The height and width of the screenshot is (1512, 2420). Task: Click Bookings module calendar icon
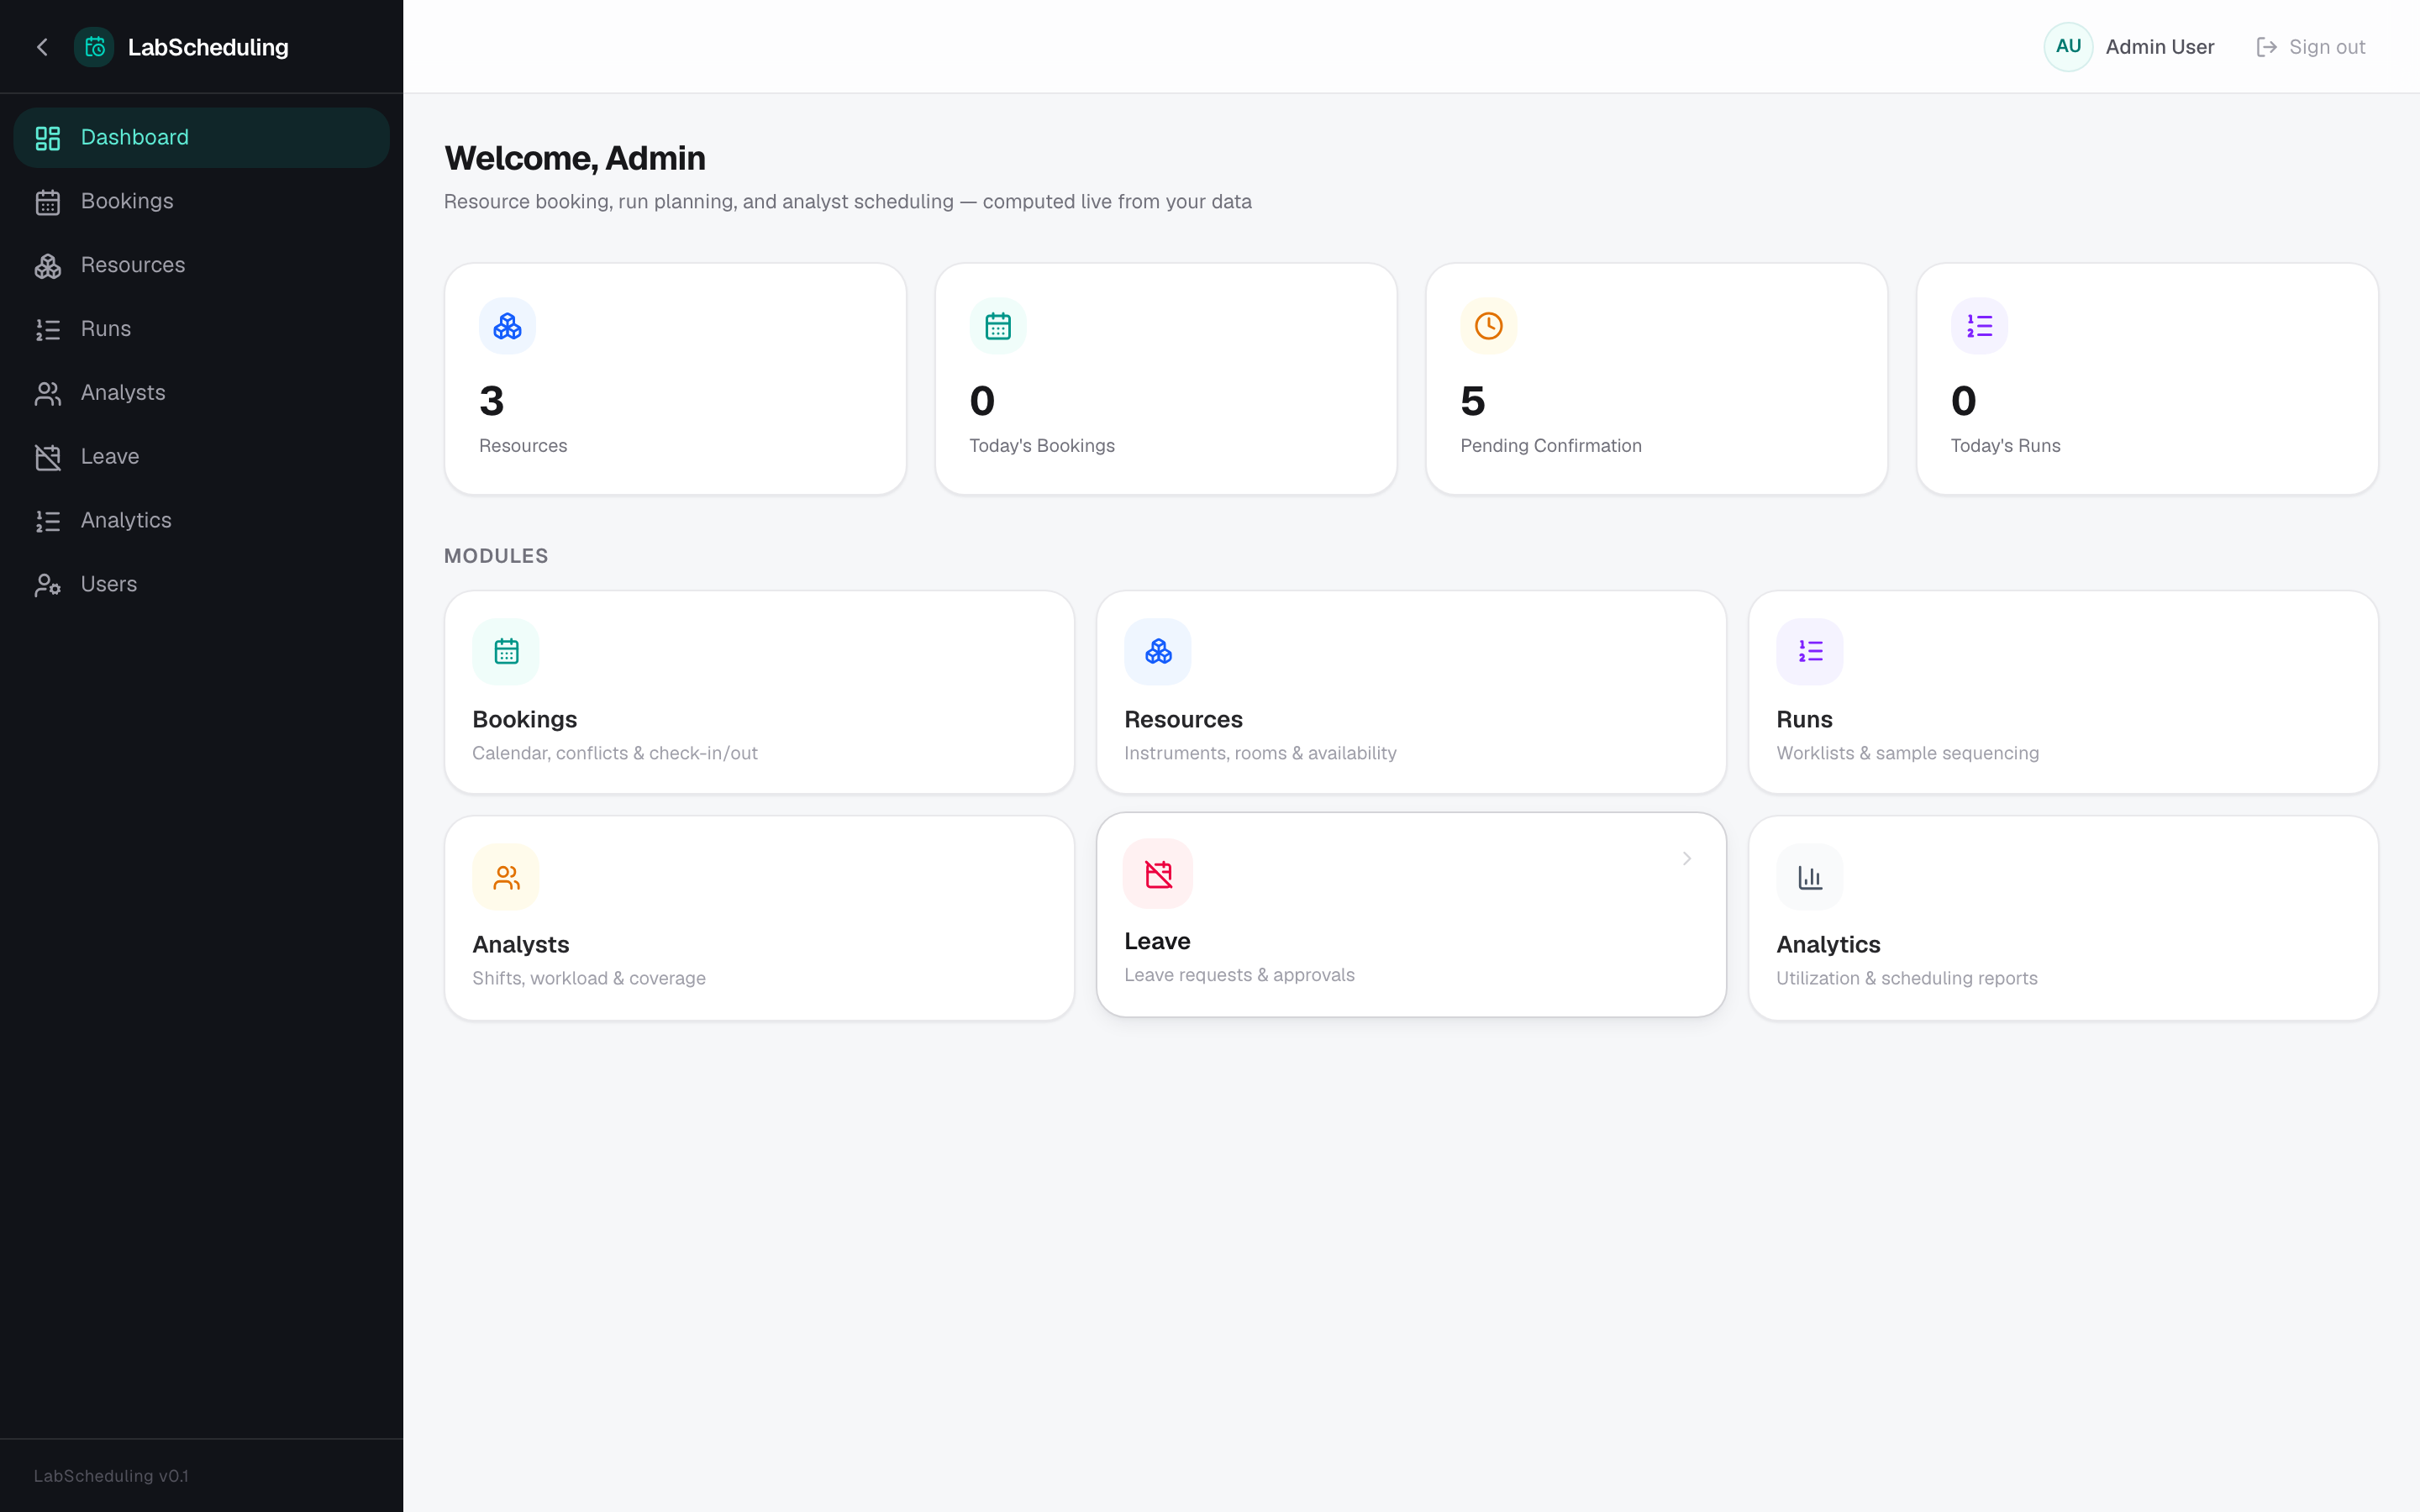(506, 652)
